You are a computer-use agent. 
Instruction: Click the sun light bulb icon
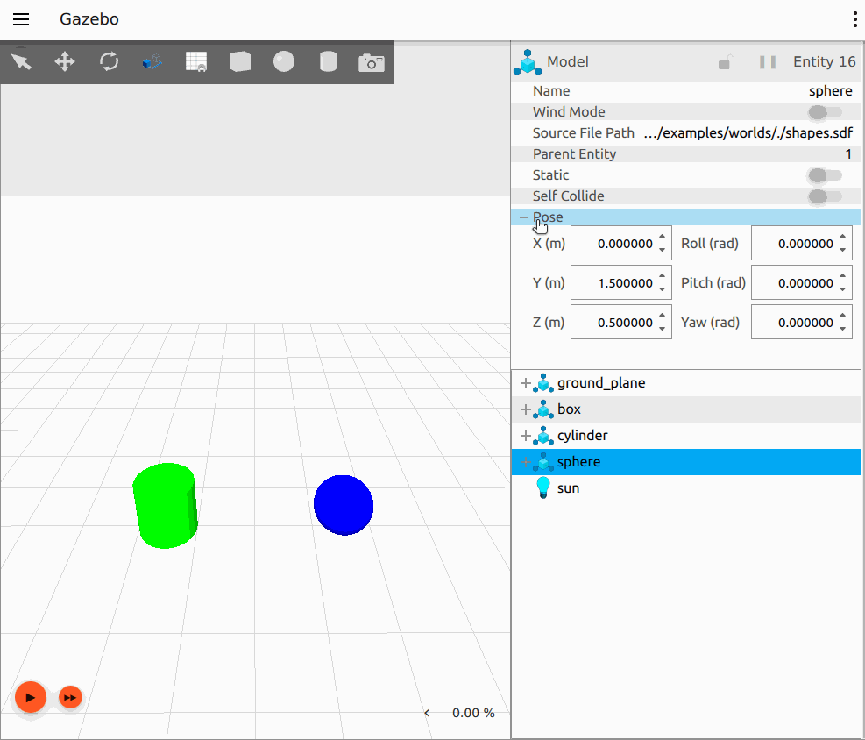click(543, 488)
